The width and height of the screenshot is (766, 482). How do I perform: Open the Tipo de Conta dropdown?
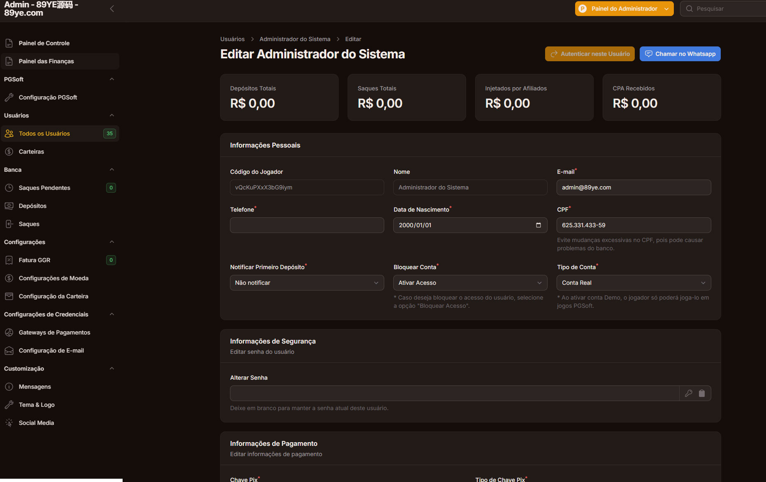[x=634, y=283]
